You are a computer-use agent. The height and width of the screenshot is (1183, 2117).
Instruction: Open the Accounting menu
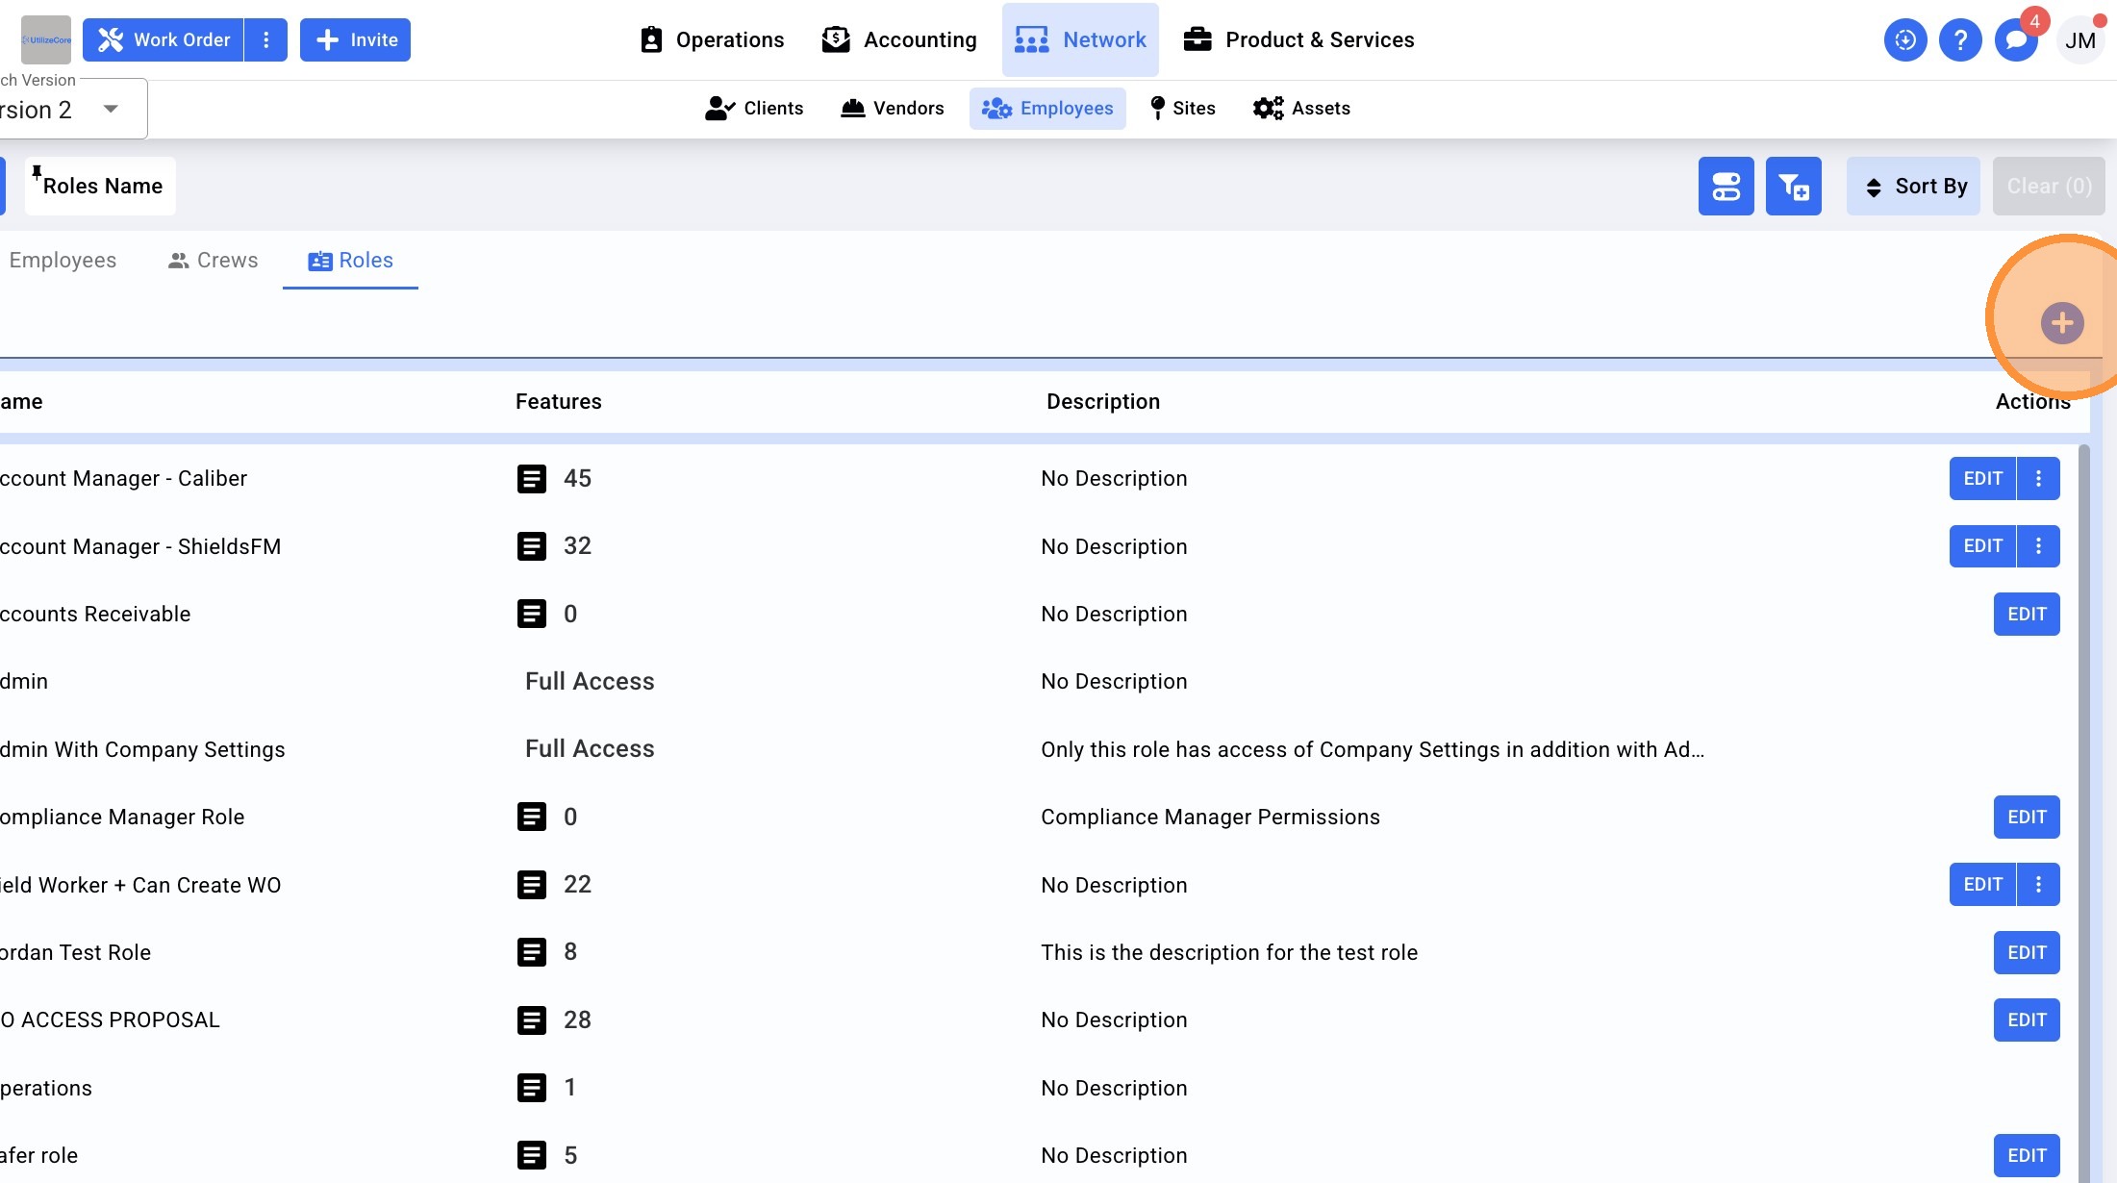point(899,39)
